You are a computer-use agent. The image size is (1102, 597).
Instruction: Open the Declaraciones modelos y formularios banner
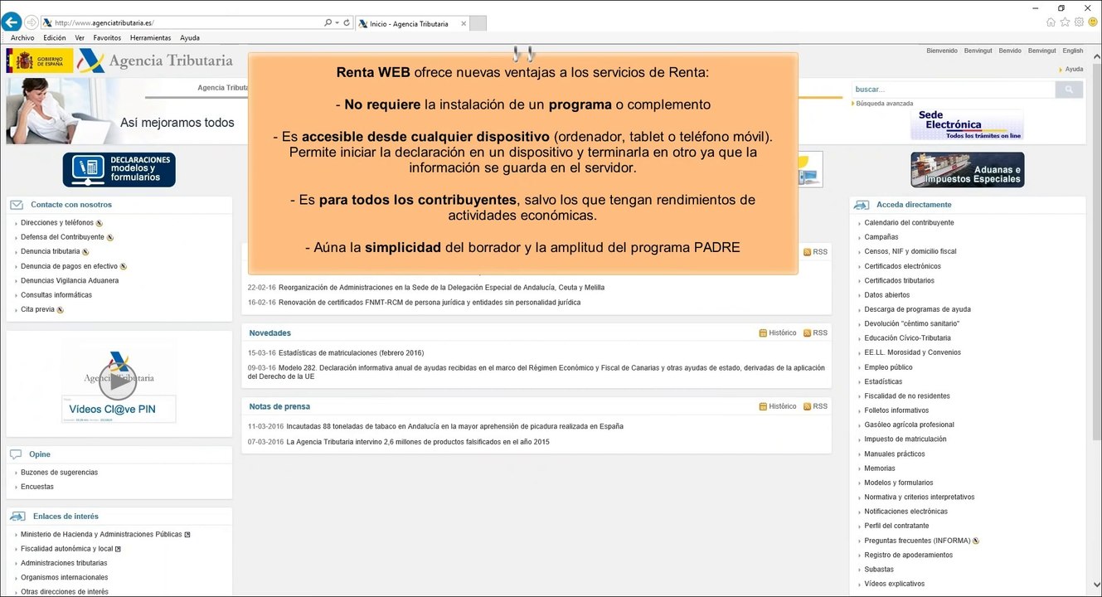pyautogui.click(x=119, y=170)
